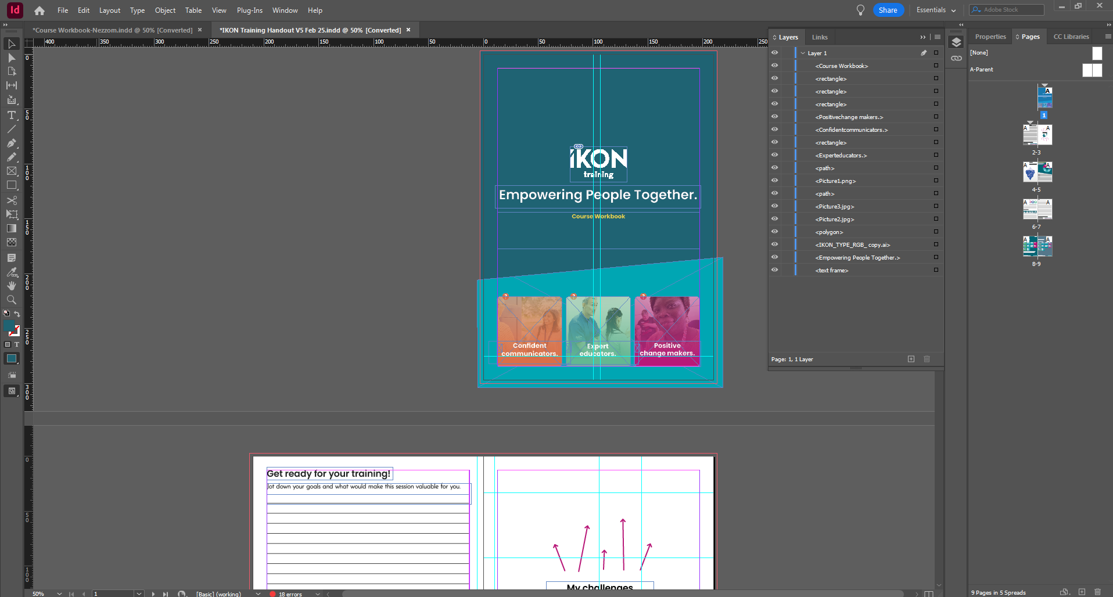Select the Hand tool
The width and height of the screenshot is (1113, 597).
[11, 286]
